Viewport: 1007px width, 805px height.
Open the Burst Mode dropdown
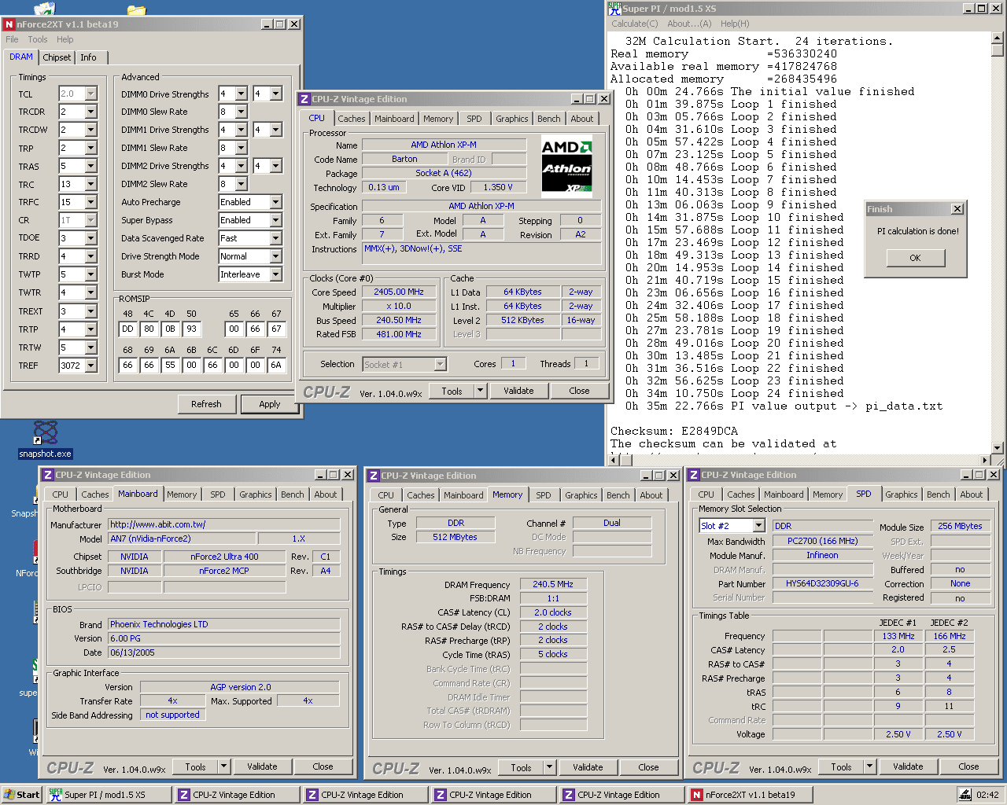pyautogui.click(x=276, y=274)
